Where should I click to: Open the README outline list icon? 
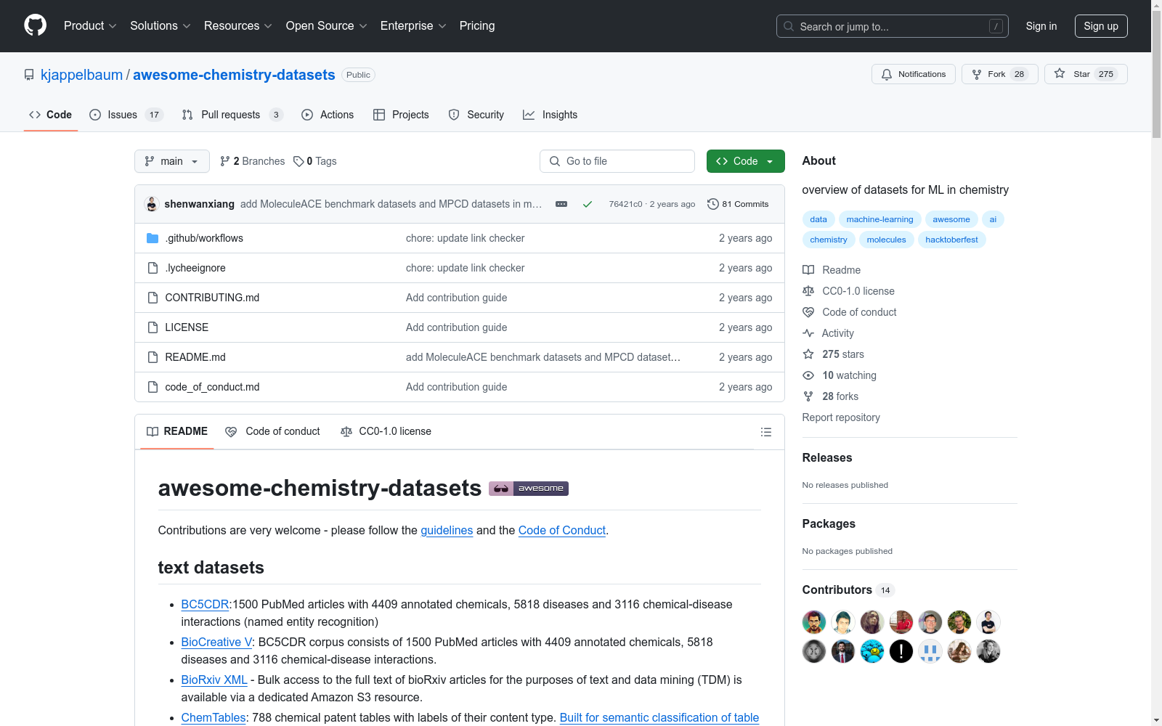pos(765,432)
